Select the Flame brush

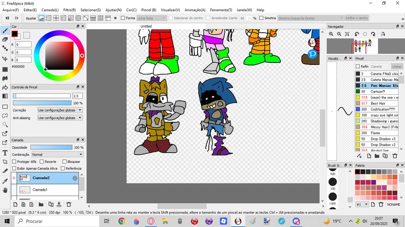click(377, 133)
